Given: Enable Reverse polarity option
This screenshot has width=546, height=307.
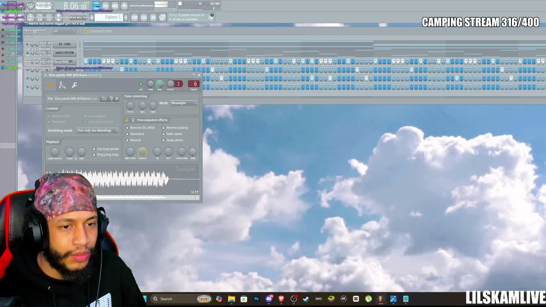Looking at the screenshot, I should [x=175, y=128].
